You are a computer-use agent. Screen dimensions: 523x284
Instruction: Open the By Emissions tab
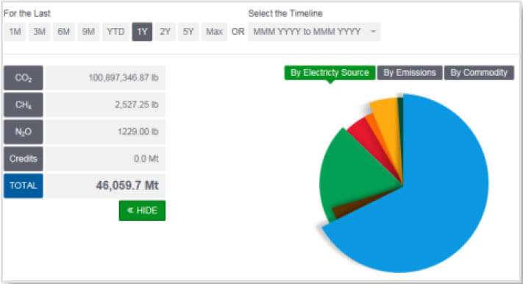click(x=410, y=73)
